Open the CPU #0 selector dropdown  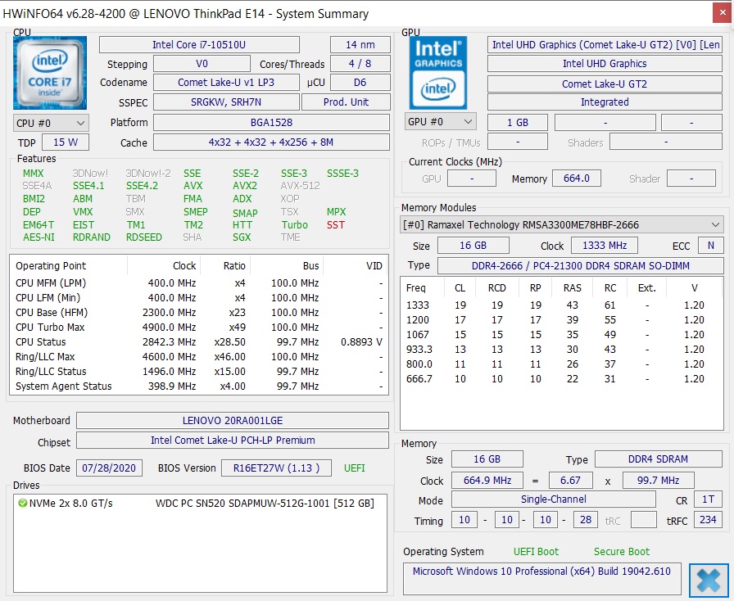pyautogui.click(x=51, y=123)
